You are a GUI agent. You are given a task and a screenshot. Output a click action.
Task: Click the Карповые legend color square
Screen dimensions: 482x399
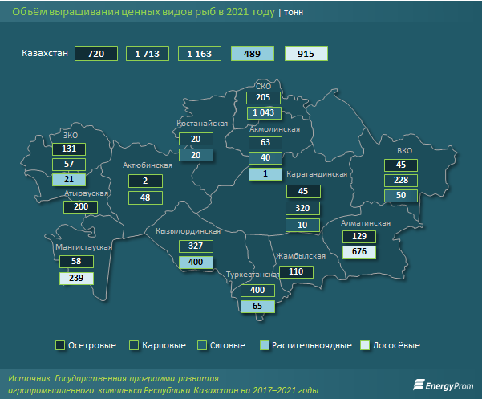(x=136, y=345)
